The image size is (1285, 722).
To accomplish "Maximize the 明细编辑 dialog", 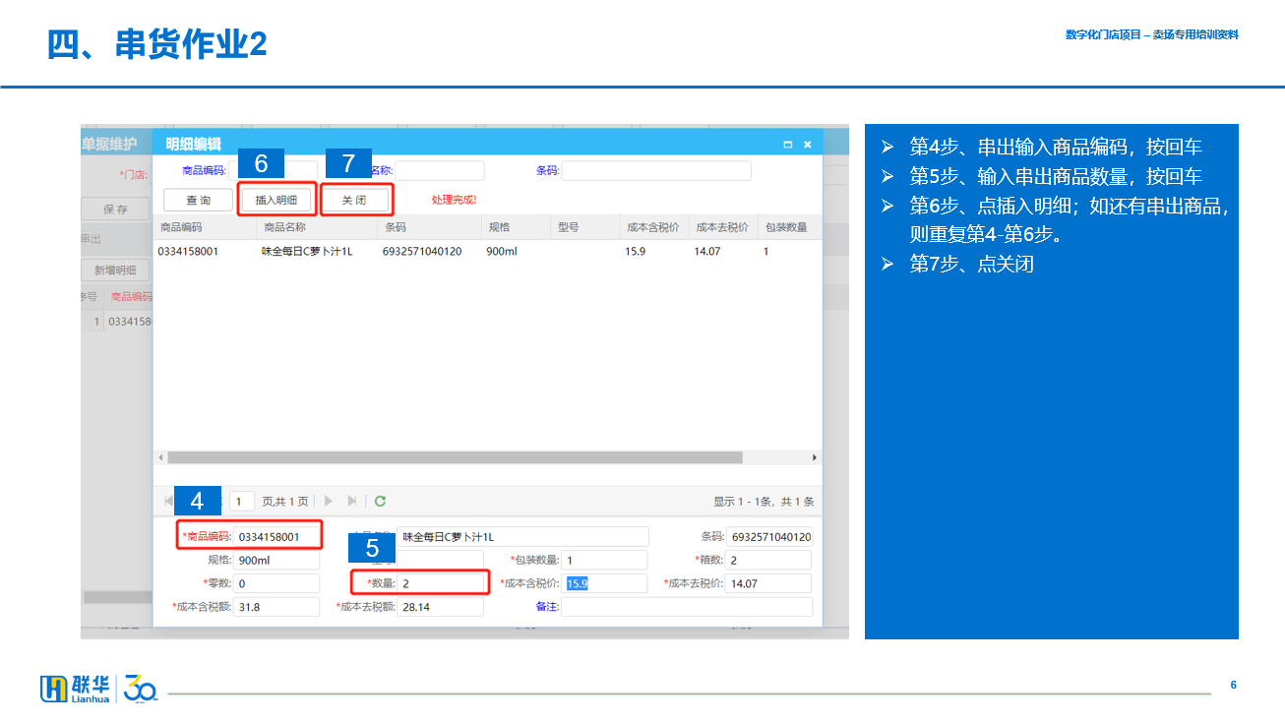I will (x=787, y=145).
